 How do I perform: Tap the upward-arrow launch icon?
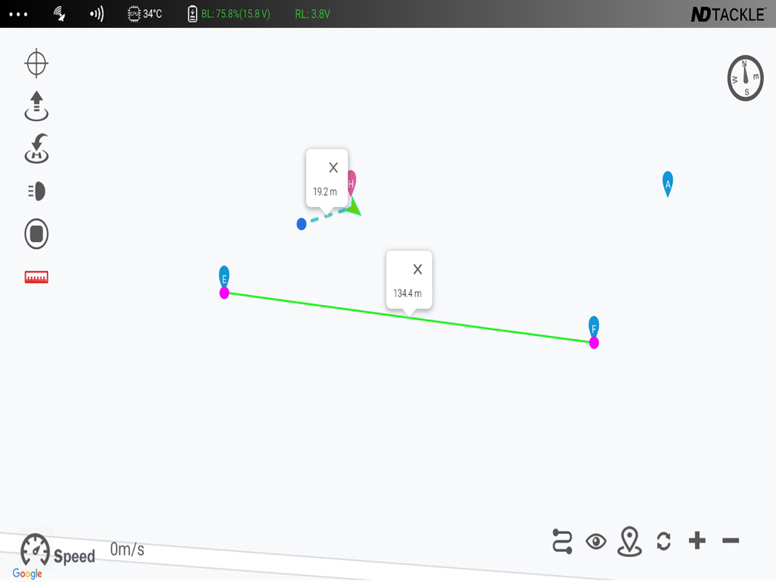coord(36,106)
